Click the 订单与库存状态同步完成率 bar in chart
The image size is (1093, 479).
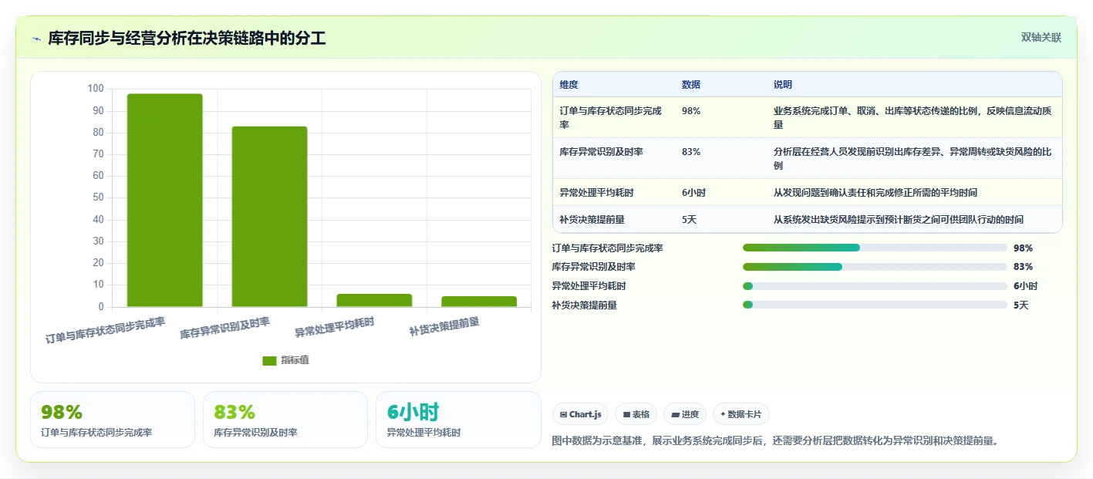[x=164, y=201]
